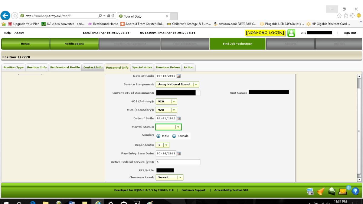Open the Service Component dropdown
363x204 pixels.
coord(196,85)
